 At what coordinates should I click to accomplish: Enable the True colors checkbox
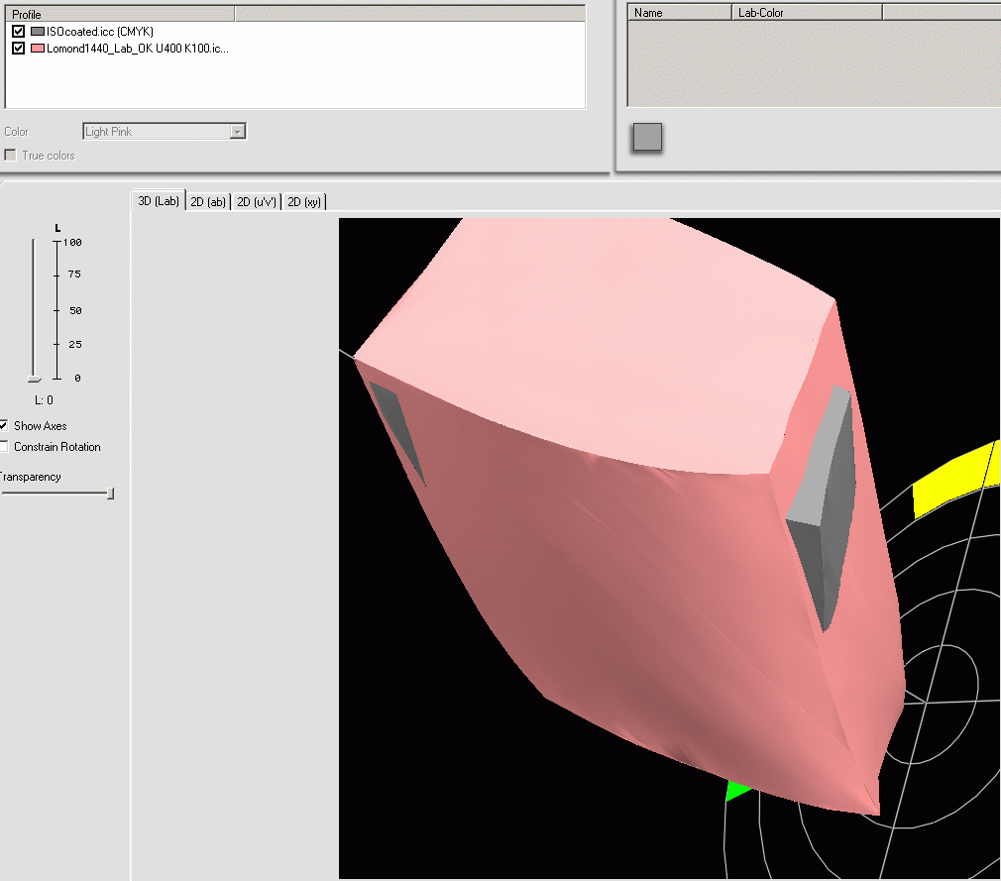click(10, 156)
